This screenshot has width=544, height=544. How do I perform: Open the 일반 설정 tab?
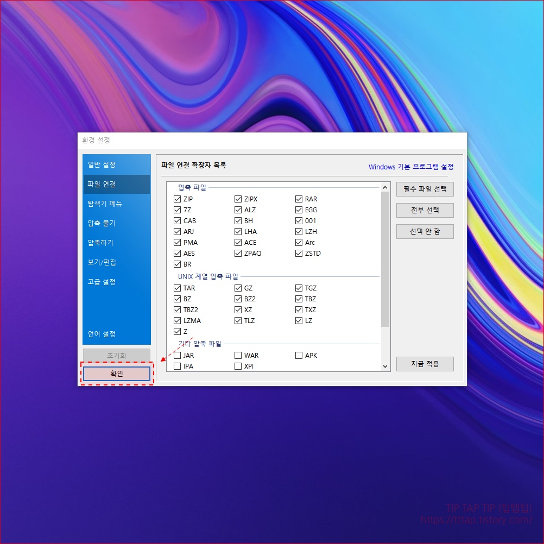[x=117, y=165]
